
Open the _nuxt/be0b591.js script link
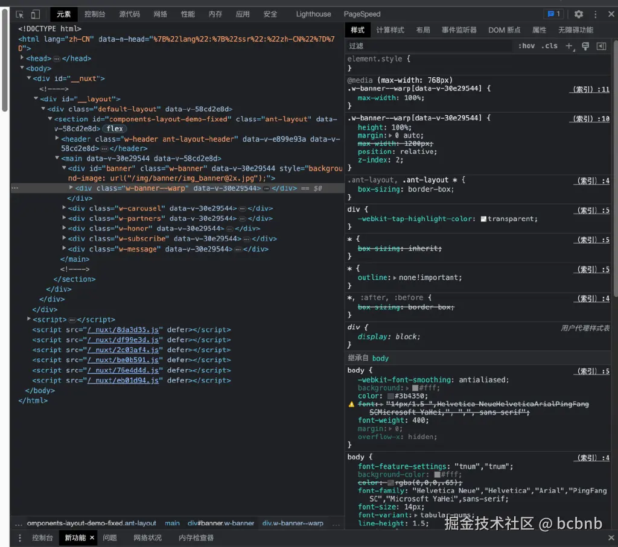tap(123, 360)
